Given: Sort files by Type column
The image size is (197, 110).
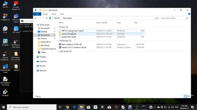Looking at the screenshot, I should click(x=119, y=23).
